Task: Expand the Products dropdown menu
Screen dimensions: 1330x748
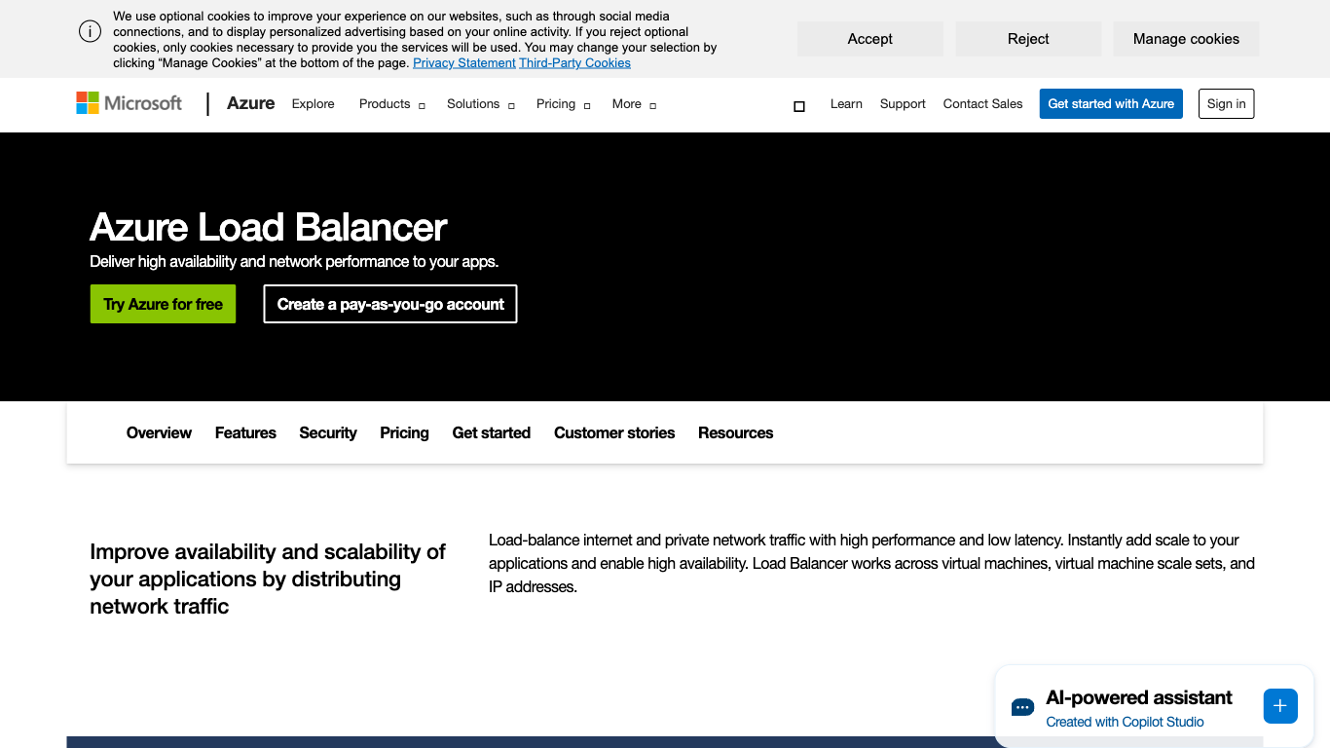Action: pyautogui.click(x=391, y=104)
